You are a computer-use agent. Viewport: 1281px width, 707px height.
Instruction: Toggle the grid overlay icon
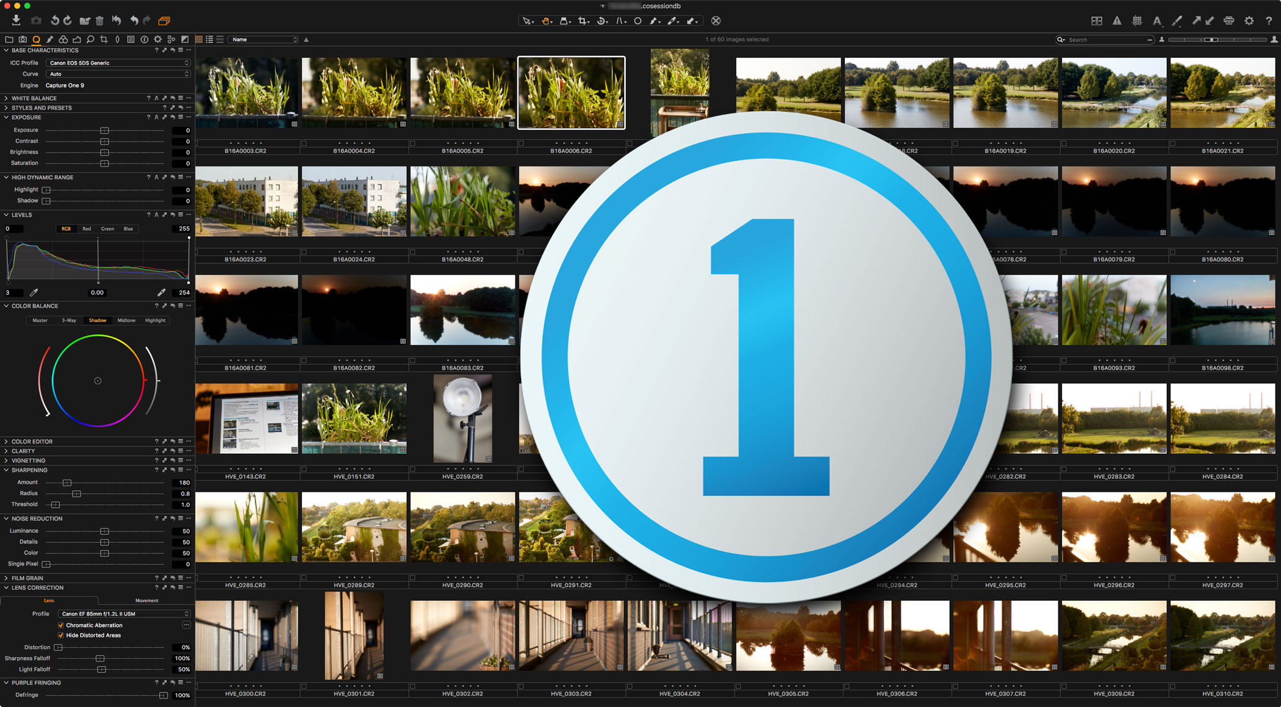(1137, 21)
